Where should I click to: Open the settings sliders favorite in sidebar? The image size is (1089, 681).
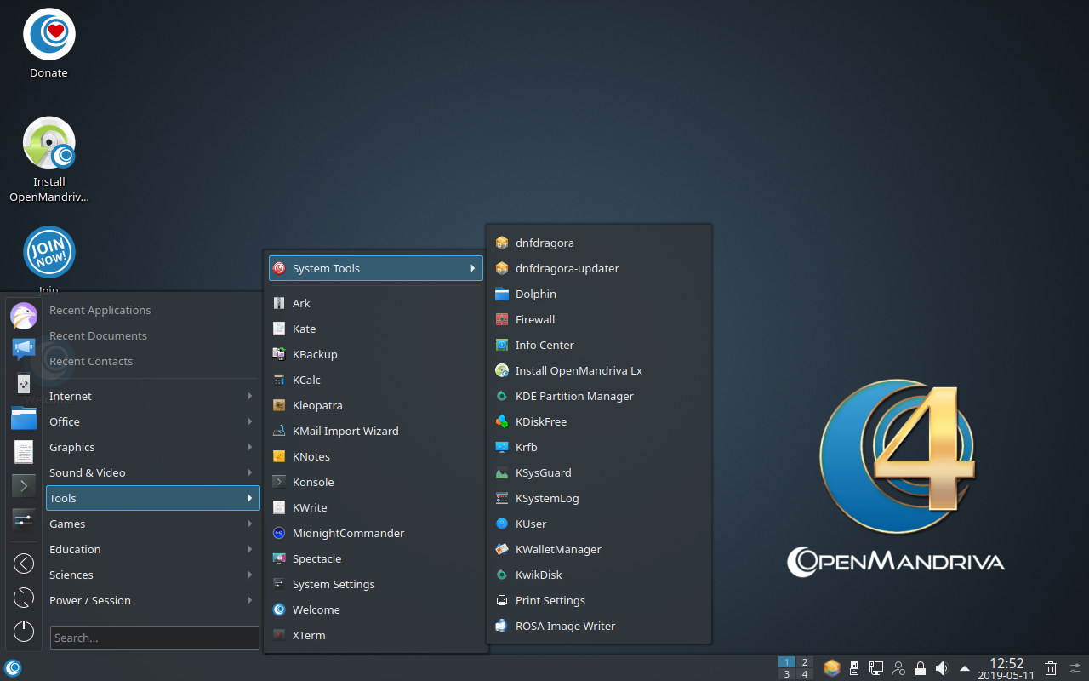[24, 518]
